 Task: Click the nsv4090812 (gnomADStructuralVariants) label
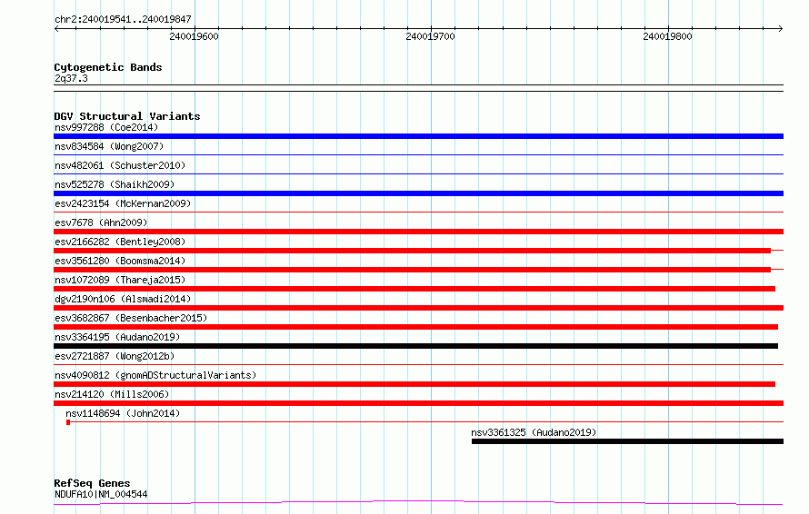155,375
